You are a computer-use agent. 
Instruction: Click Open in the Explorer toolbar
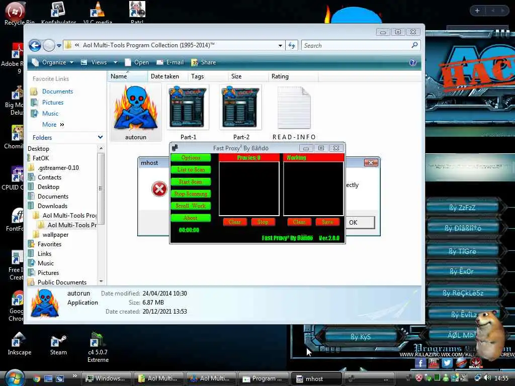point(137,62)
